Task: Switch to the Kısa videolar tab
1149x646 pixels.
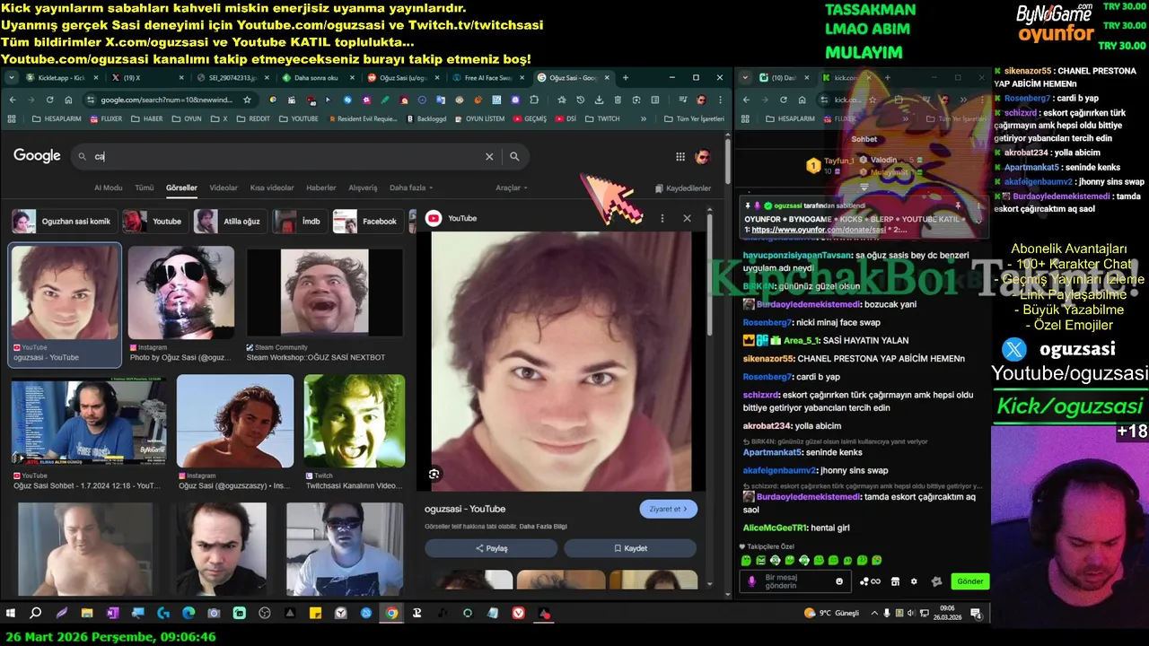Action: click(x=272, y=188)
